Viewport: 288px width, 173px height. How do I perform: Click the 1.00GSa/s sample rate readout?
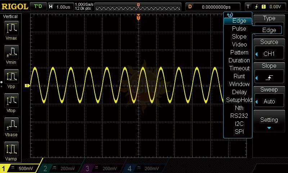coord(84,4)
